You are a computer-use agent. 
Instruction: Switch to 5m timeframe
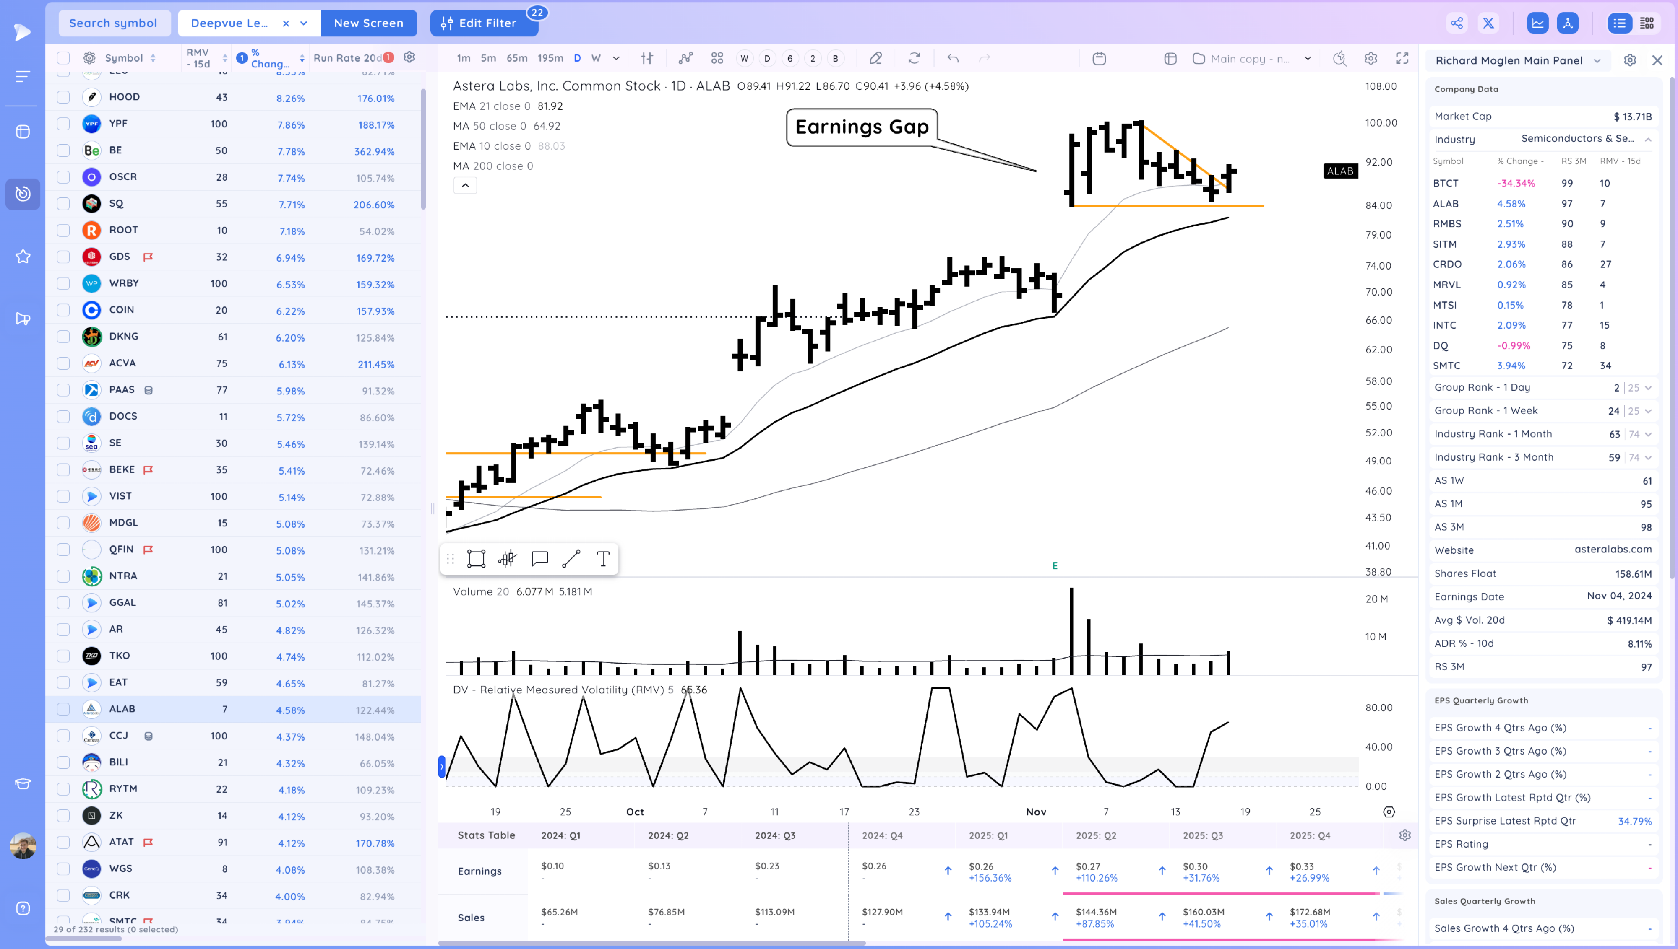coord(488,59)
